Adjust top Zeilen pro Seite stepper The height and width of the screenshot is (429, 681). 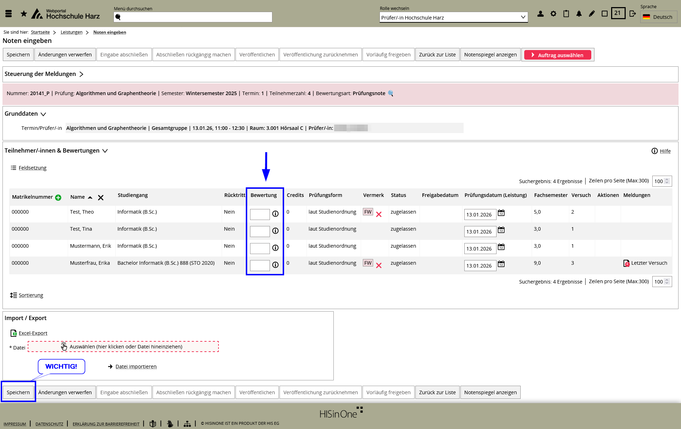[667, 181]
